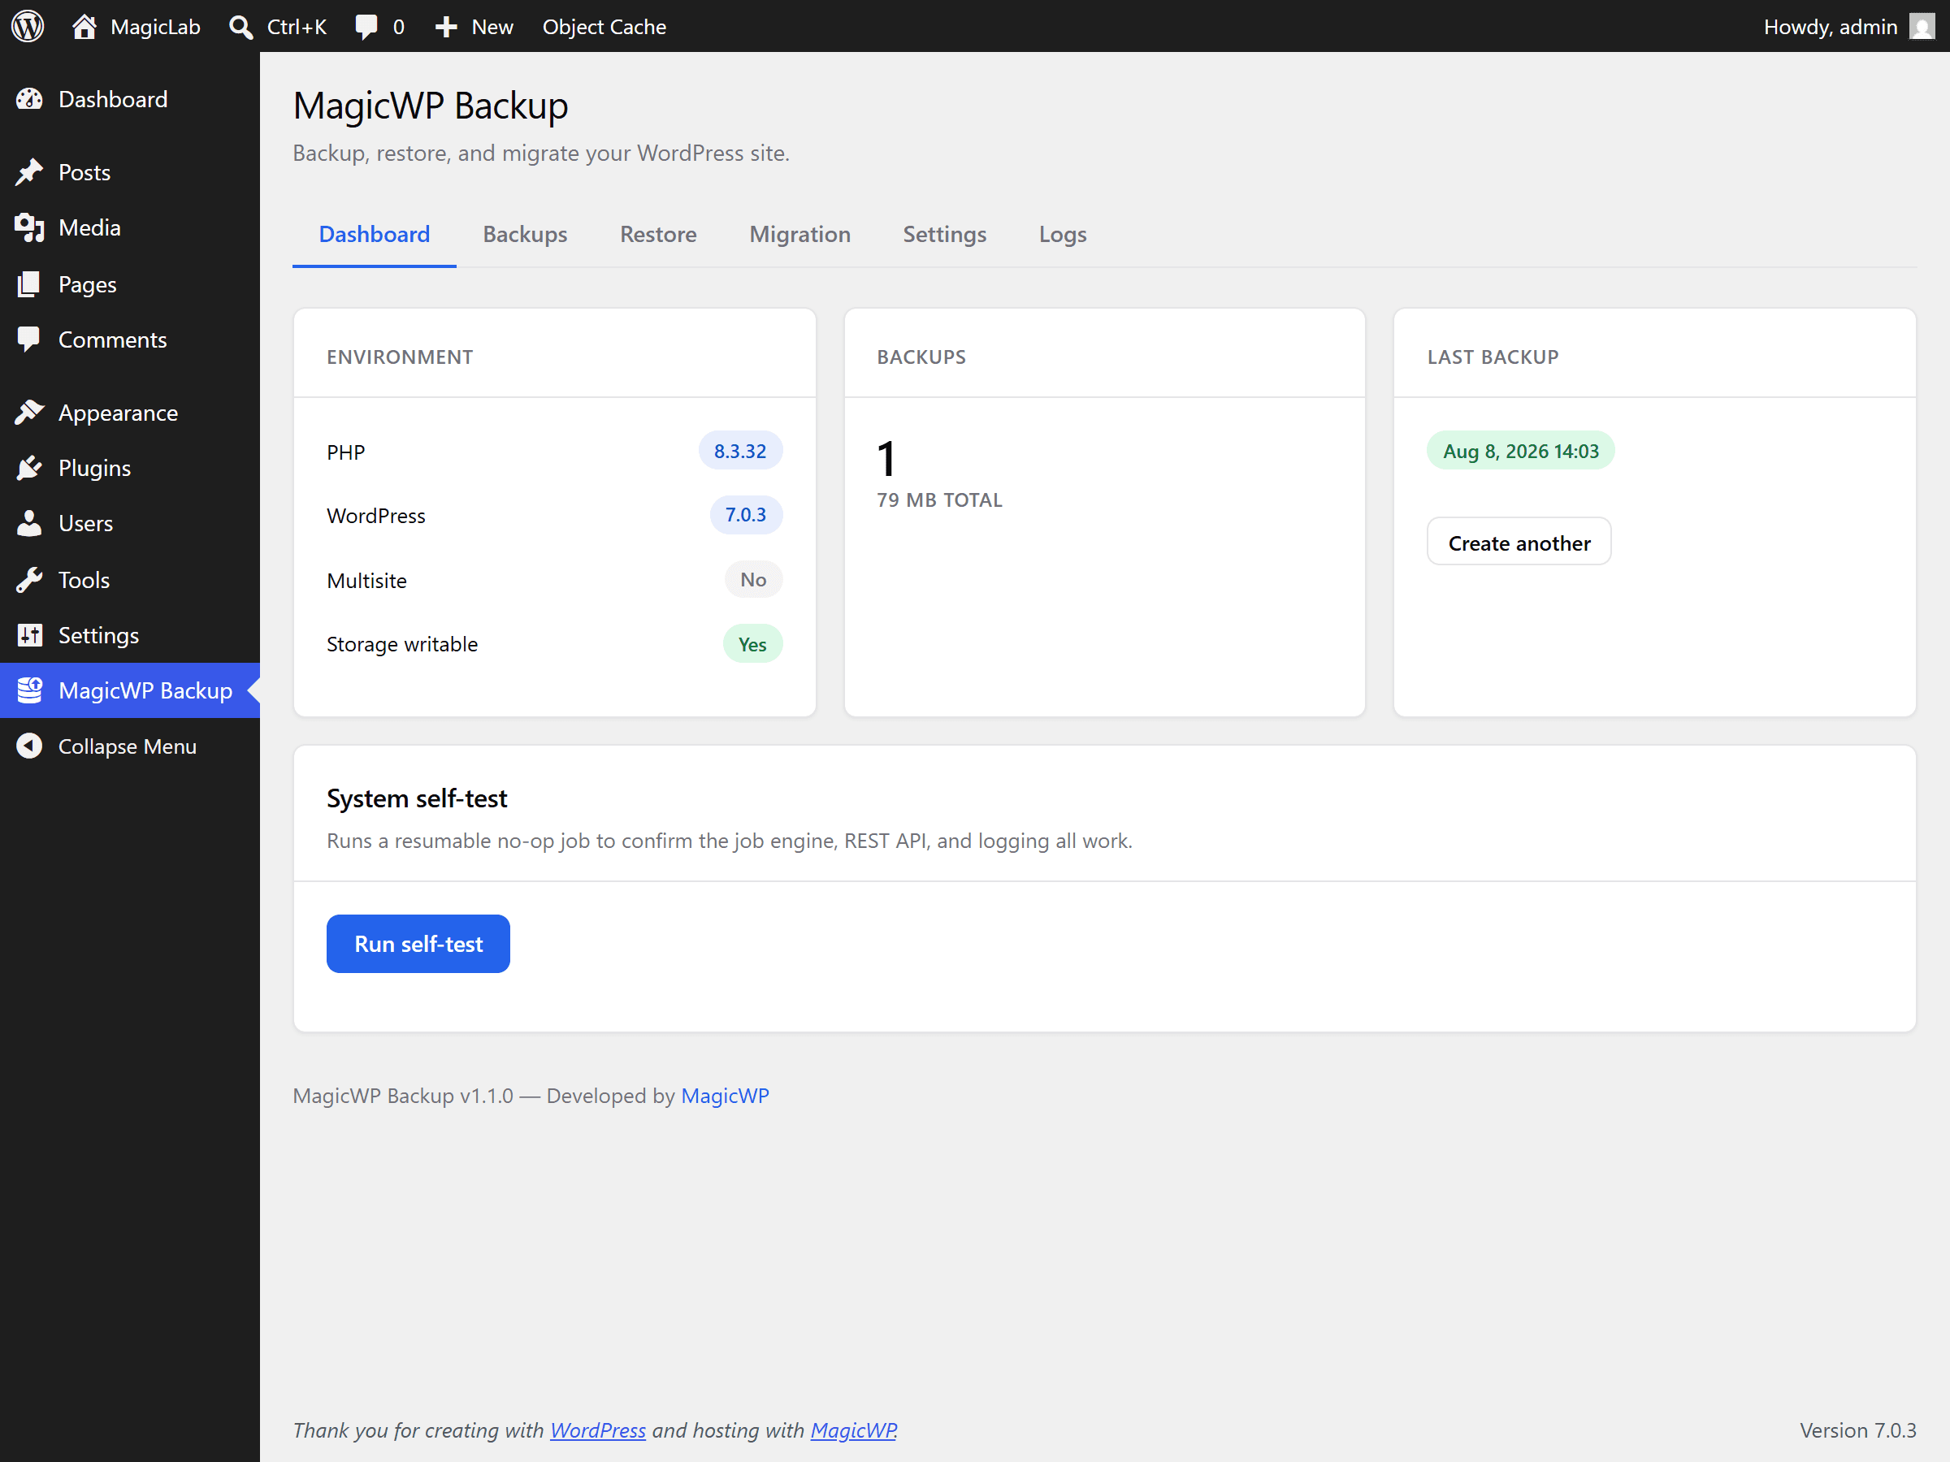Screen dimensions: 1950x1462
Task: Click the Create another button
Action: pos(1519,542)
